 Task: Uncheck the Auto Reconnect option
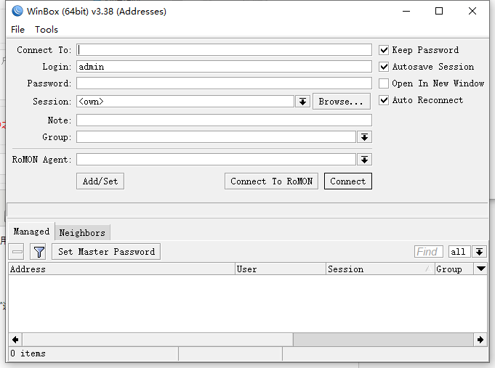384,100
